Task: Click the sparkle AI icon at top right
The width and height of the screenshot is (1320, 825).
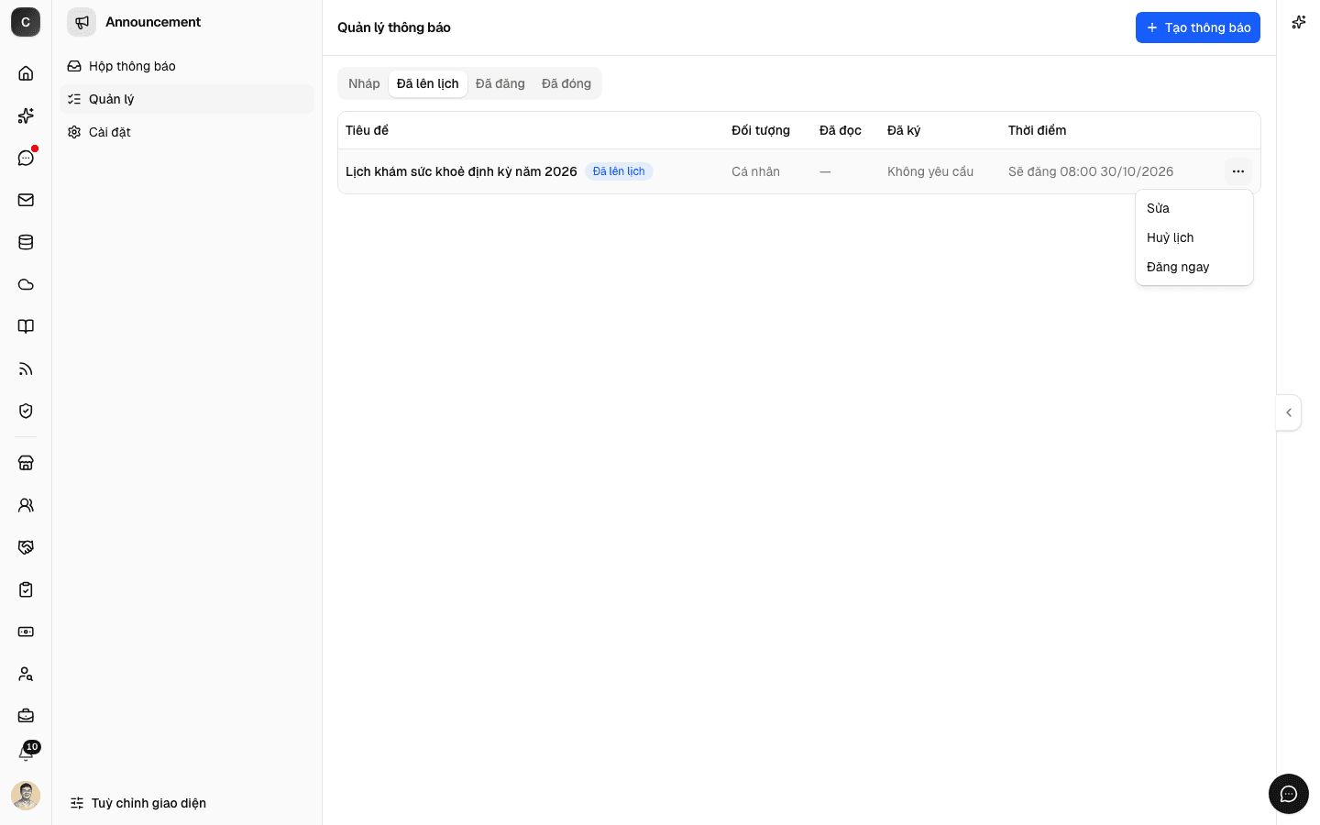Action: pyautogui.click(x=1298, y=22)
